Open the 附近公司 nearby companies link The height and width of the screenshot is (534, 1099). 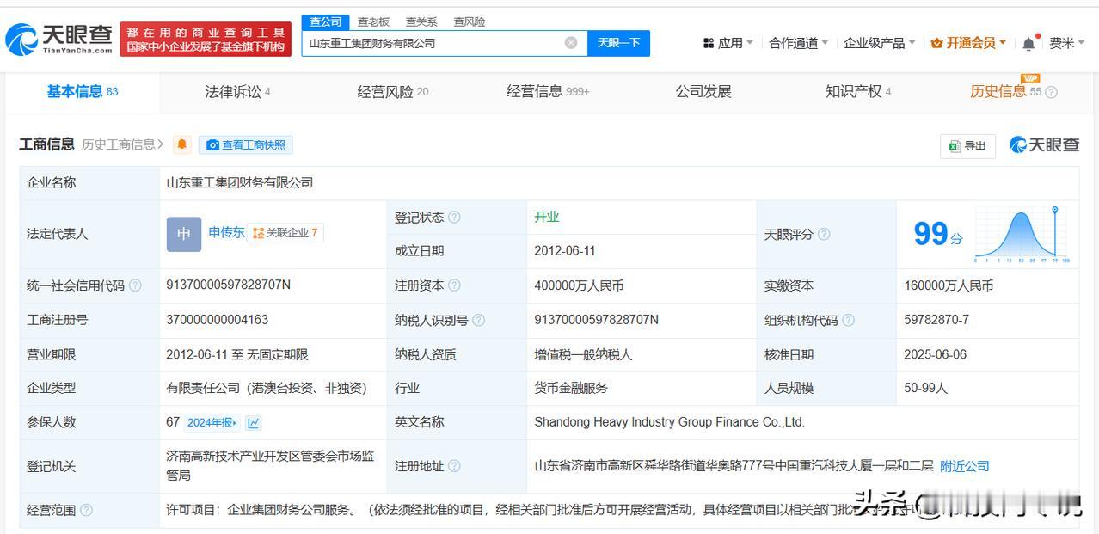coord(964,466)
